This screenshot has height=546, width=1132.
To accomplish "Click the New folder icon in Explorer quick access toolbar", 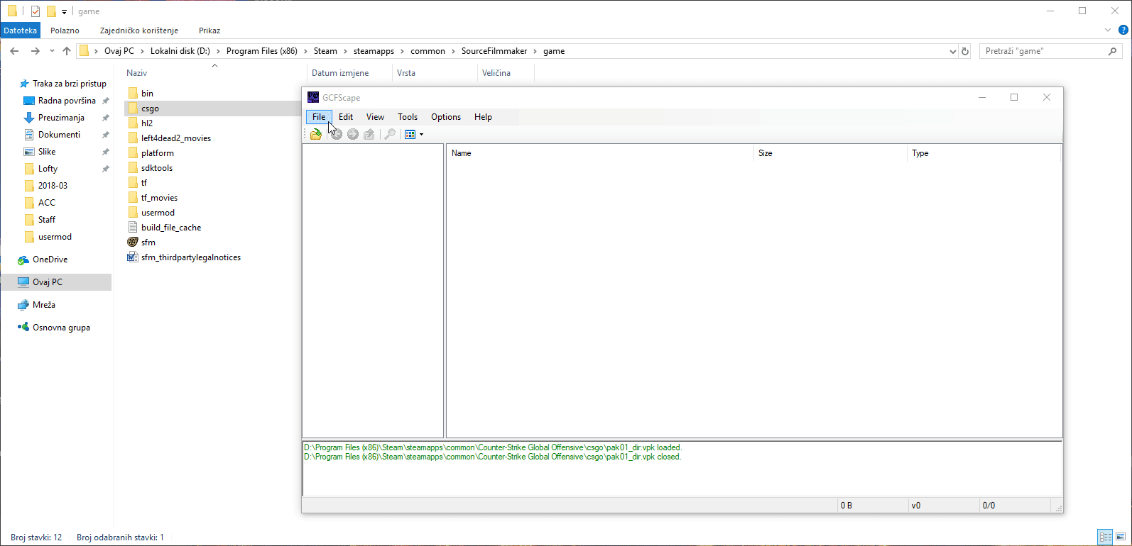I will coord(51,11).
